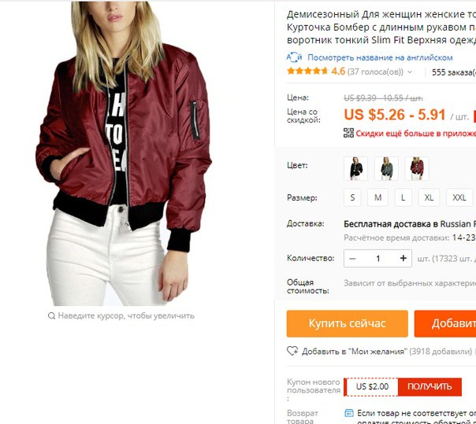
Task: Expand the rating votes dropdown arrow
Action: coord(410,72)
